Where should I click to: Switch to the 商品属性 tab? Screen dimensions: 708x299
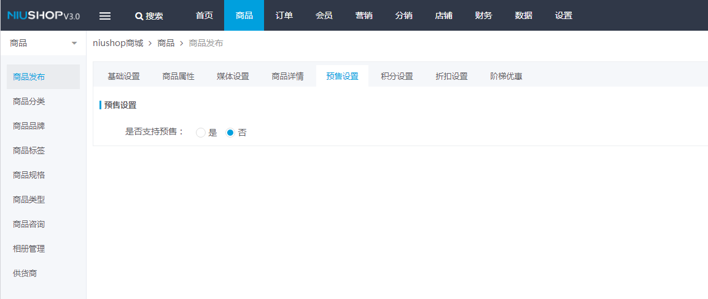pyautogui.click(x=178, y=76)
